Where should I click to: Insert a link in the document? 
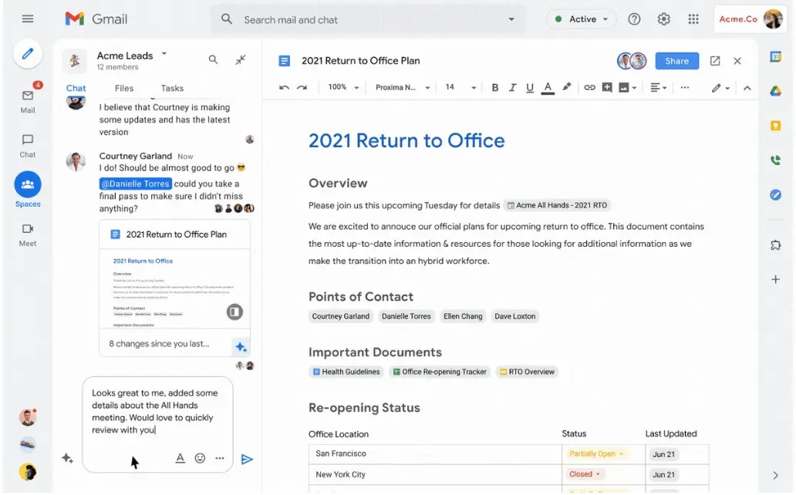point(589,87)
